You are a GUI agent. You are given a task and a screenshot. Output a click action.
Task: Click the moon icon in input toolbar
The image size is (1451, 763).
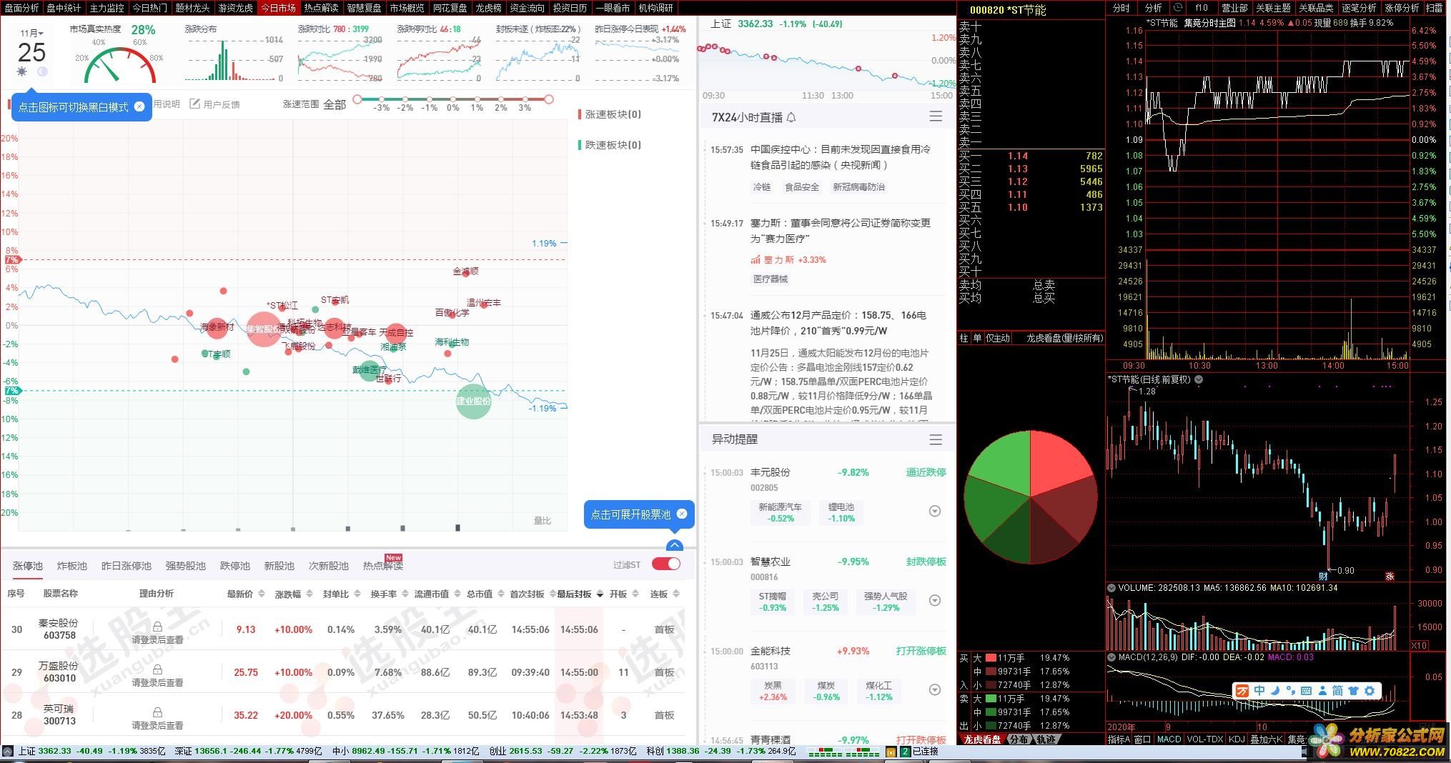click(x=1275, y=691)
